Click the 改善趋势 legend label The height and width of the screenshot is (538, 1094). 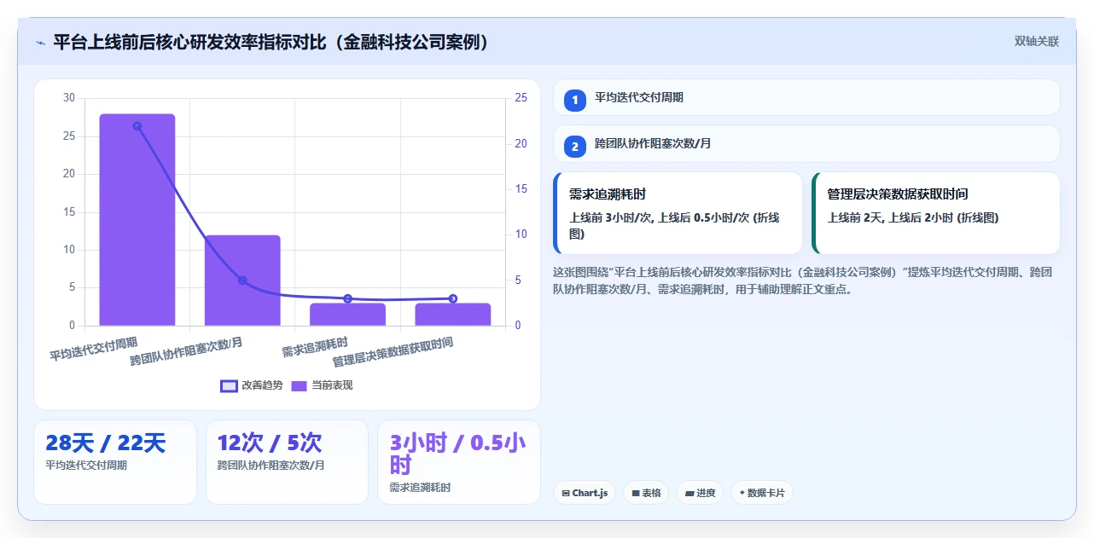coord(262,385)
